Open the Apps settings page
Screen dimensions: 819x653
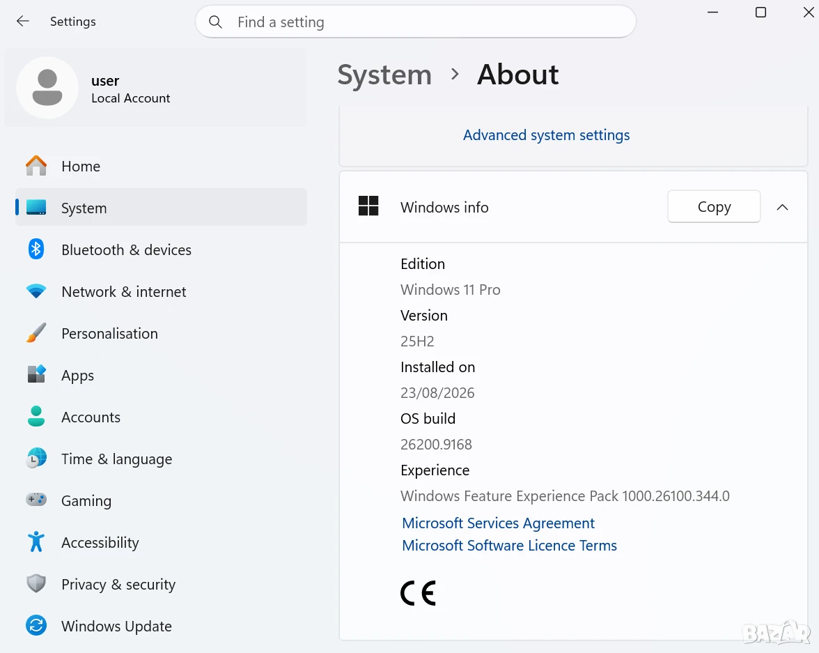click(78, 376)
